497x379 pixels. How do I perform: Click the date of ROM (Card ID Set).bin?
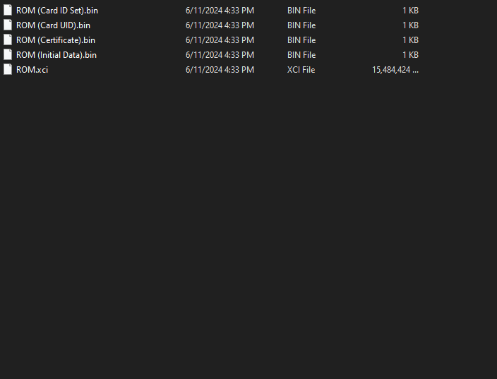coord(220,11)
